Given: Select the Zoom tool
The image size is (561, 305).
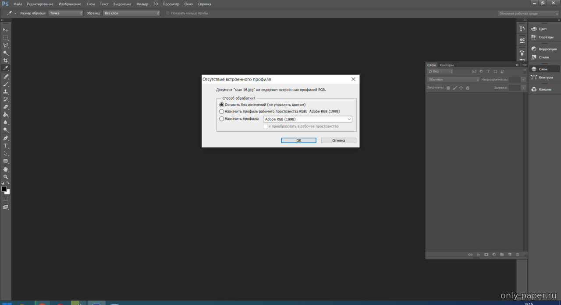Looking at the screenshot, I should coord(6,177).
